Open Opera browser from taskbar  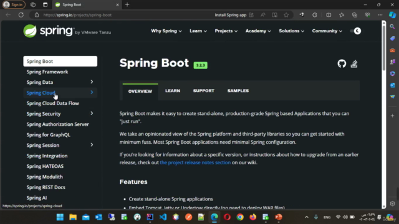(227, 217)
